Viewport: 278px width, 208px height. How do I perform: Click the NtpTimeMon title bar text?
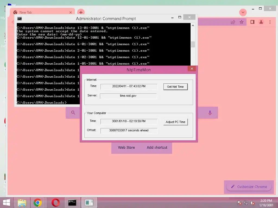click(139, 70)
